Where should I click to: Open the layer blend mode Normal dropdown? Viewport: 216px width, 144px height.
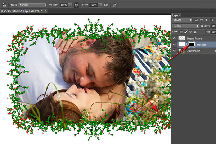(185, 26)
